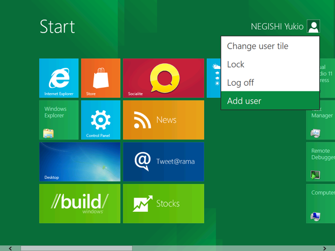This screenshot has height=251, width=335.
Task: Open the Visual Studio 11 Express tile
Action: point(327,78)
